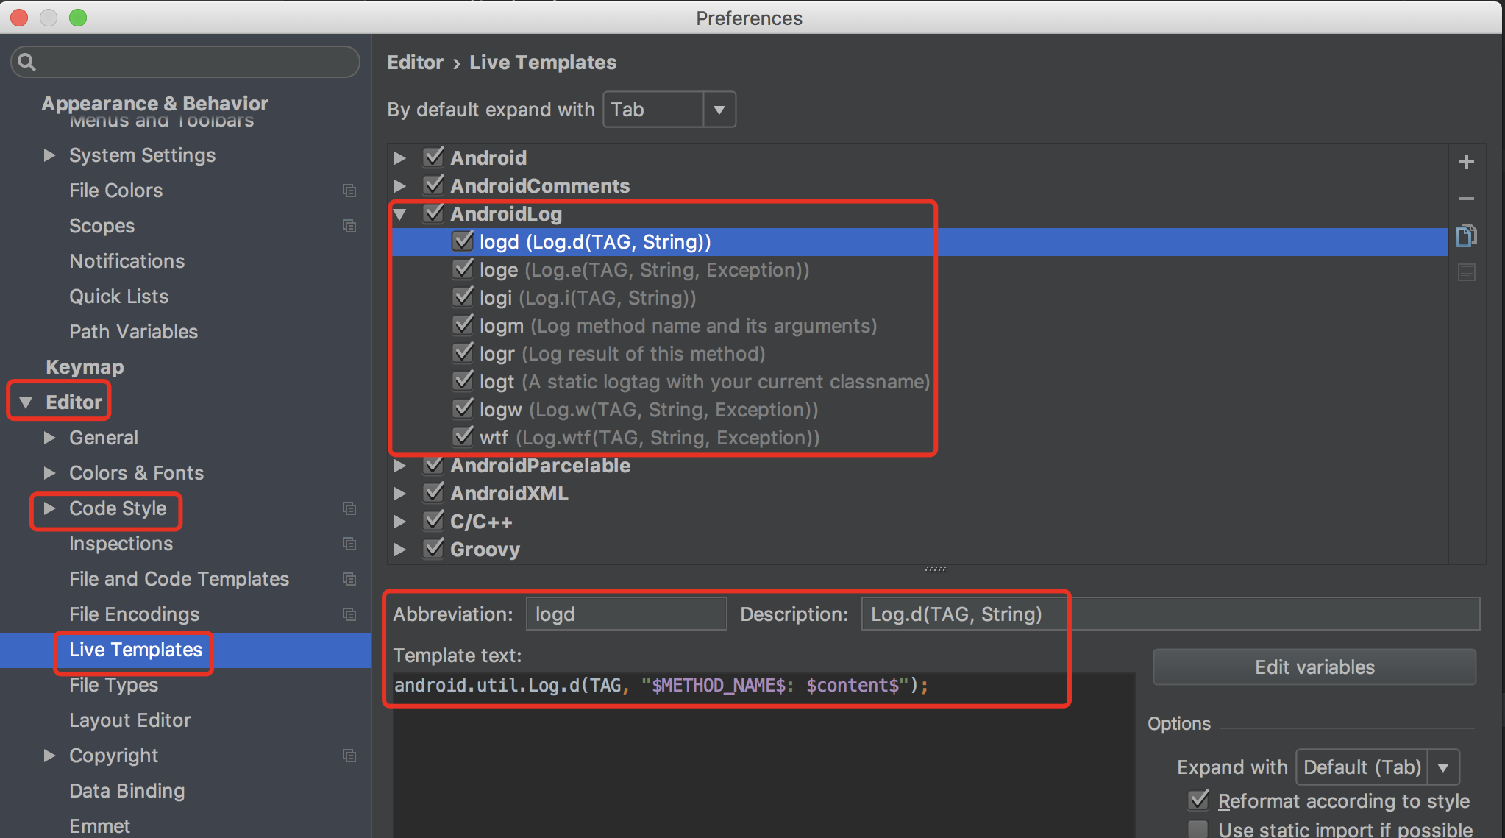Click the Edit variables button
The image size is (1505, 838).
(1314, 667)
